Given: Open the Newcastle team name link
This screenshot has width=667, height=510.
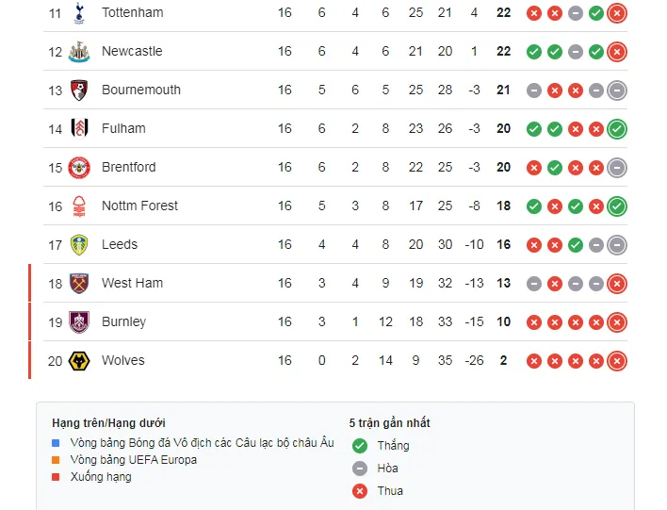Looking at the screenshot, I should tap(132, 51).
